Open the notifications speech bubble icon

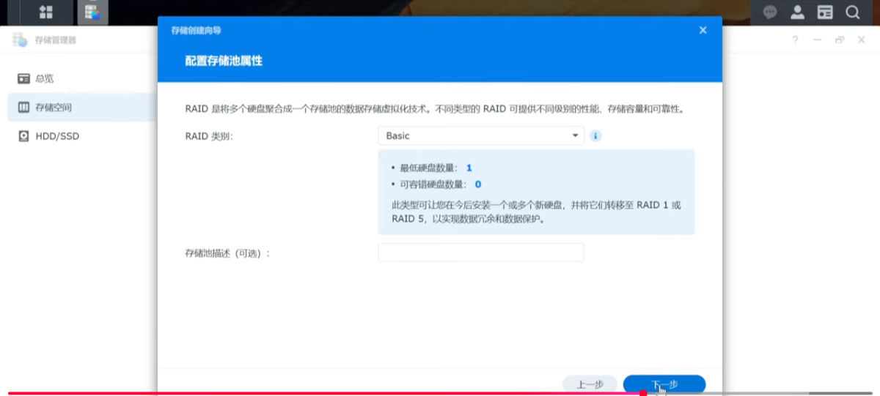[x=770, y=12]
